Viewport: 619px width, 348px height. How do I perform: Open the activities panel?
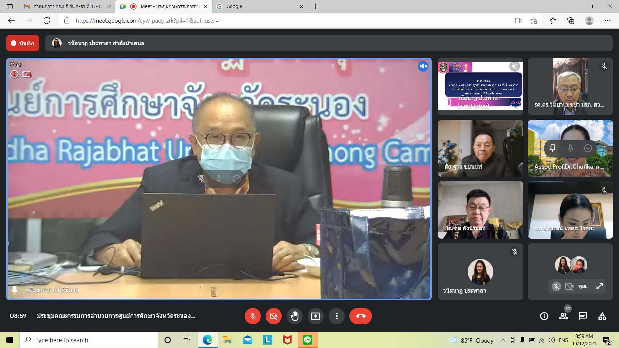point(602,316)
